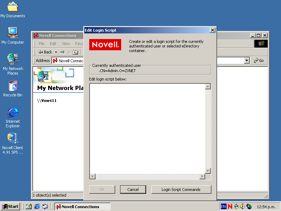Click the red Novell N tray icon

[230, 206]
